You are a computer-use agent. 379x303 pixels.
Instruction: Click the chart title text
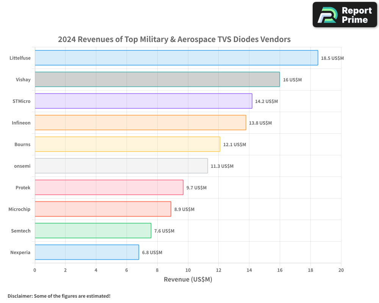click(174, 39)
